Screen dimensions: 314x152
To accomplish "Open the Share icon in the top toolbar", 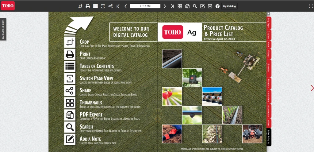I will click(x=110, y=6).
